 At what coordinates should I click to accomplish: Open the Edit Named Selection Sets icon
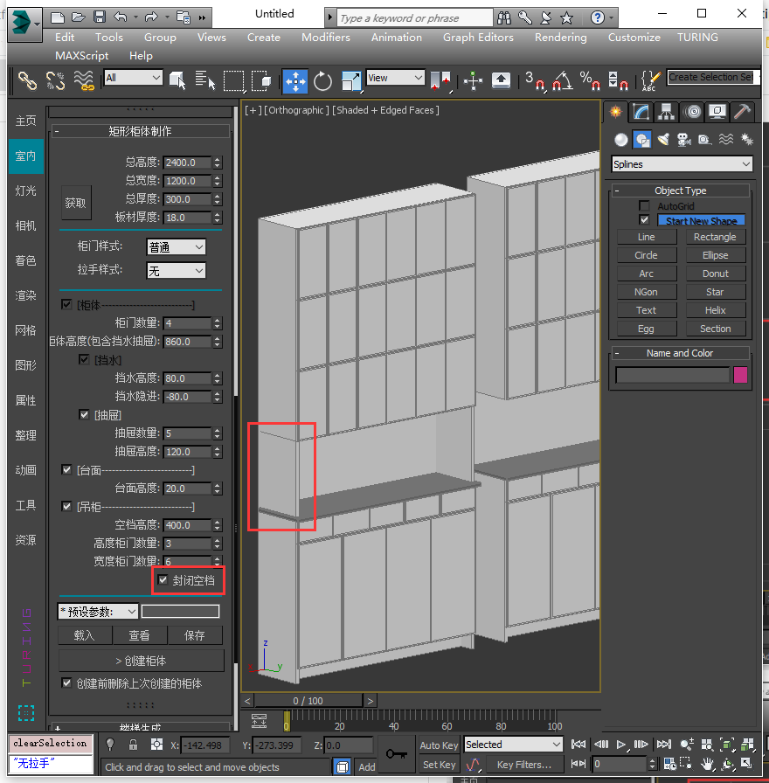pyautogui.click(x=651, y=80)
